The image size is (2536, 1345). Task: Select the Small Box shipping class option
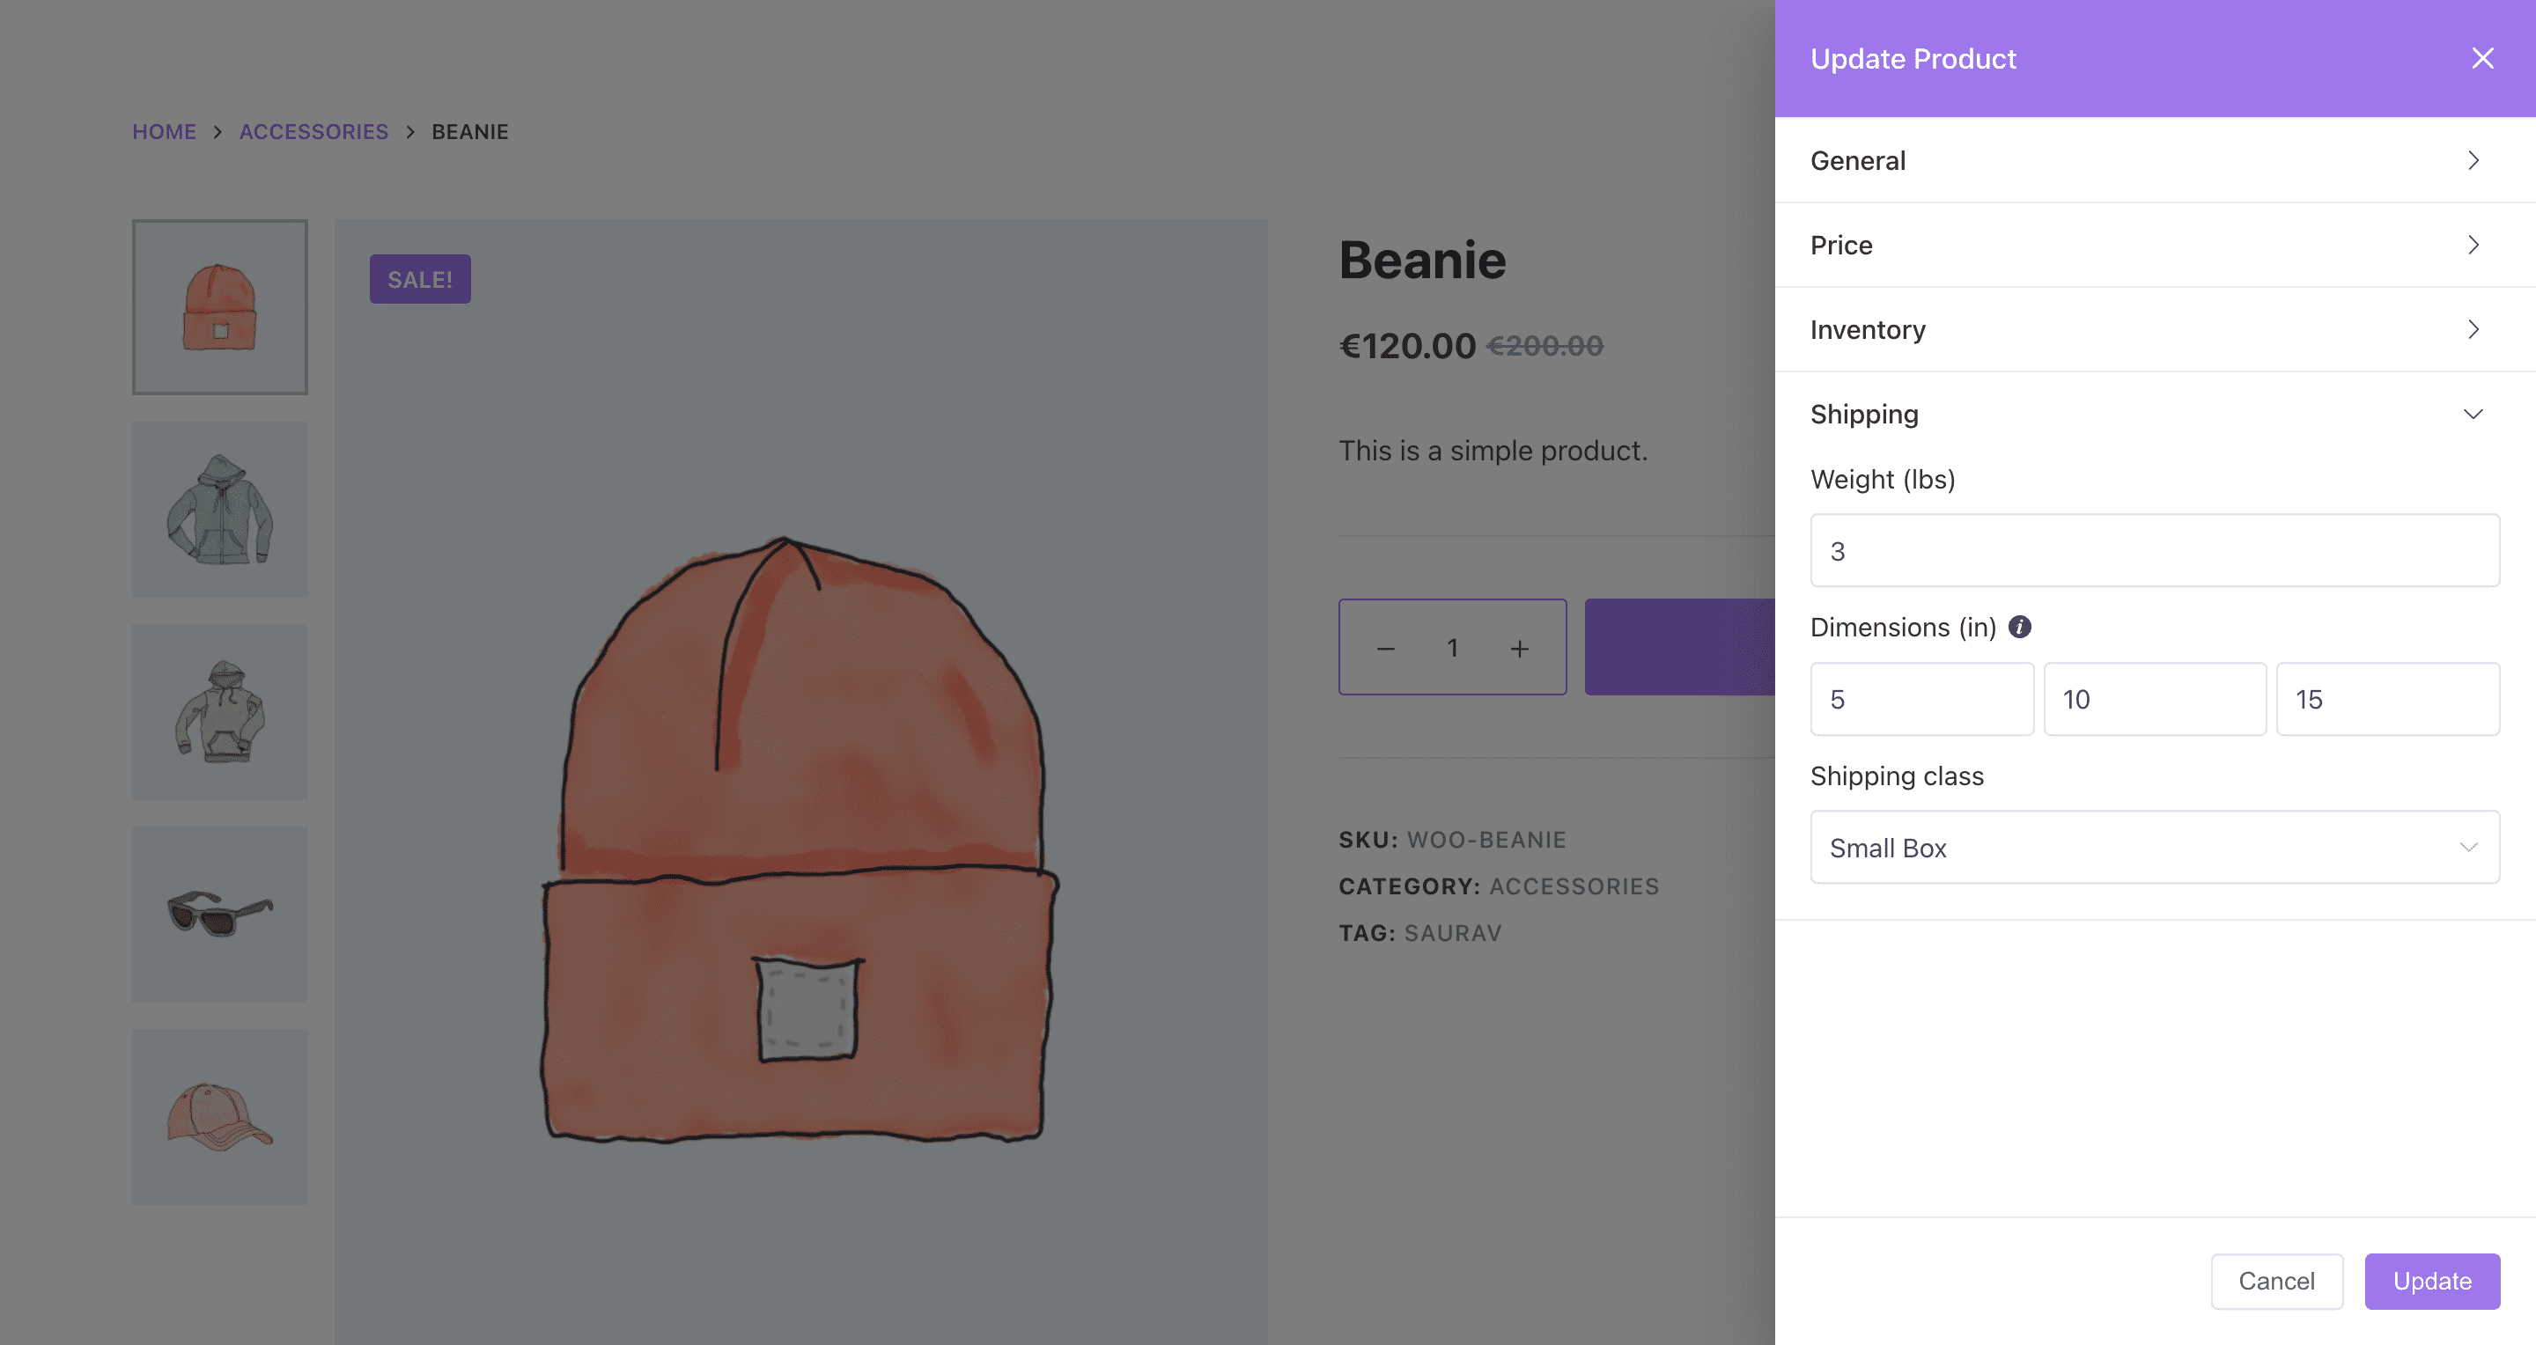(2156, 845)
